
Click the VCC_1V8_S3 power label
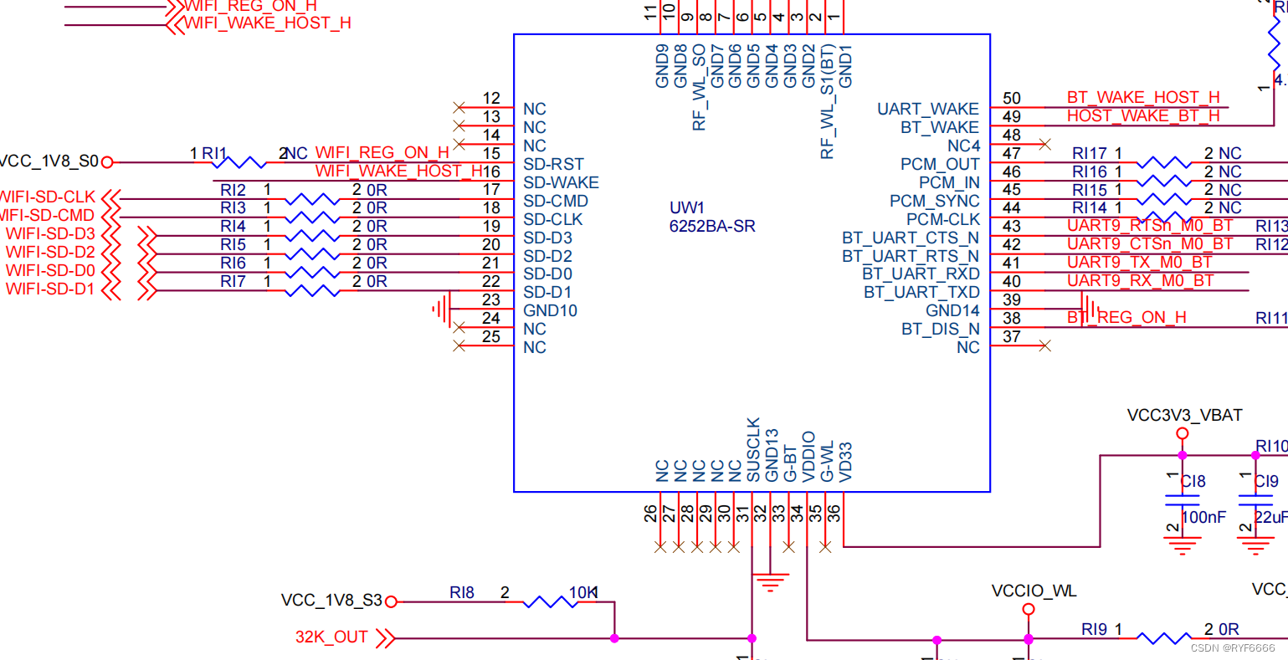(x=331, y=601)
